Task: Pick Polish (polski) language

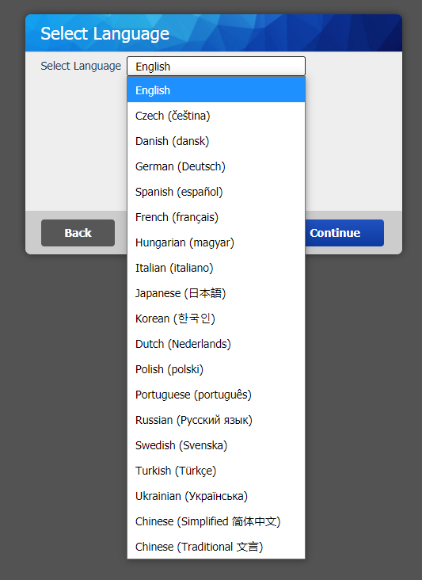Action: tap(216, 369)
